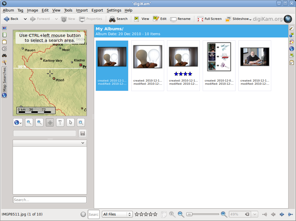Click the grey filter status indicator circle

(83, 214)
